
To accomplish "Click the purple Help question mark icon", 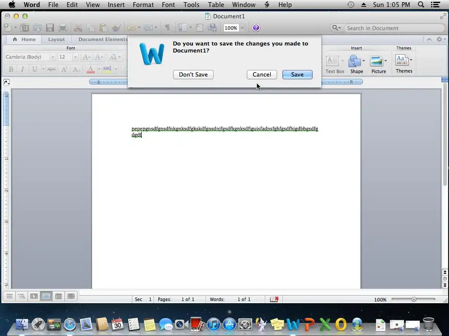I will tap(256, 28).
